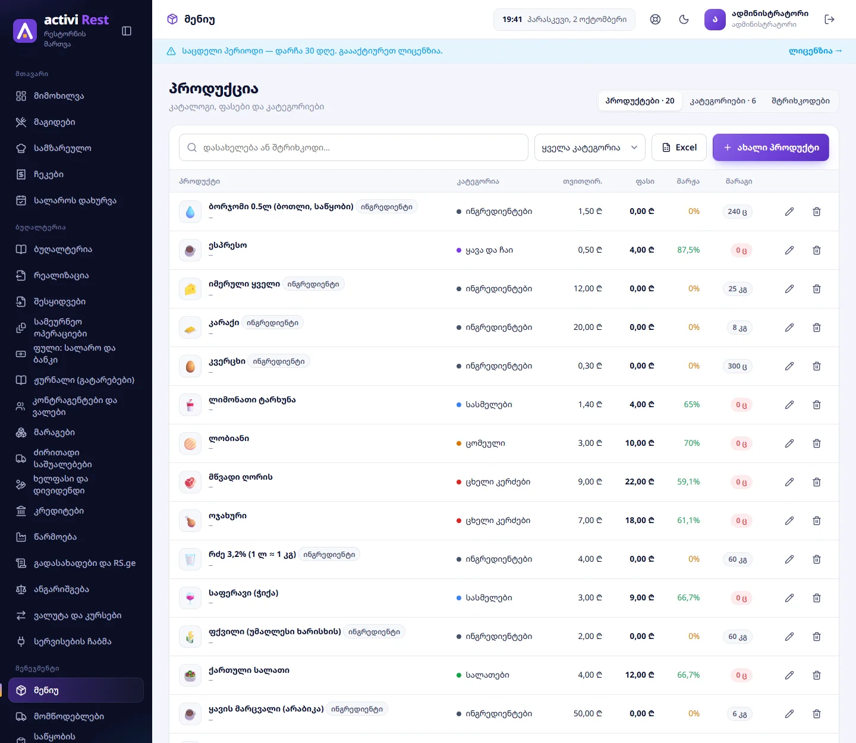The image size is (856, 743).
Task: Switch to the პროდუქტები · 20 tab
Action: click(x=640, y=101)
